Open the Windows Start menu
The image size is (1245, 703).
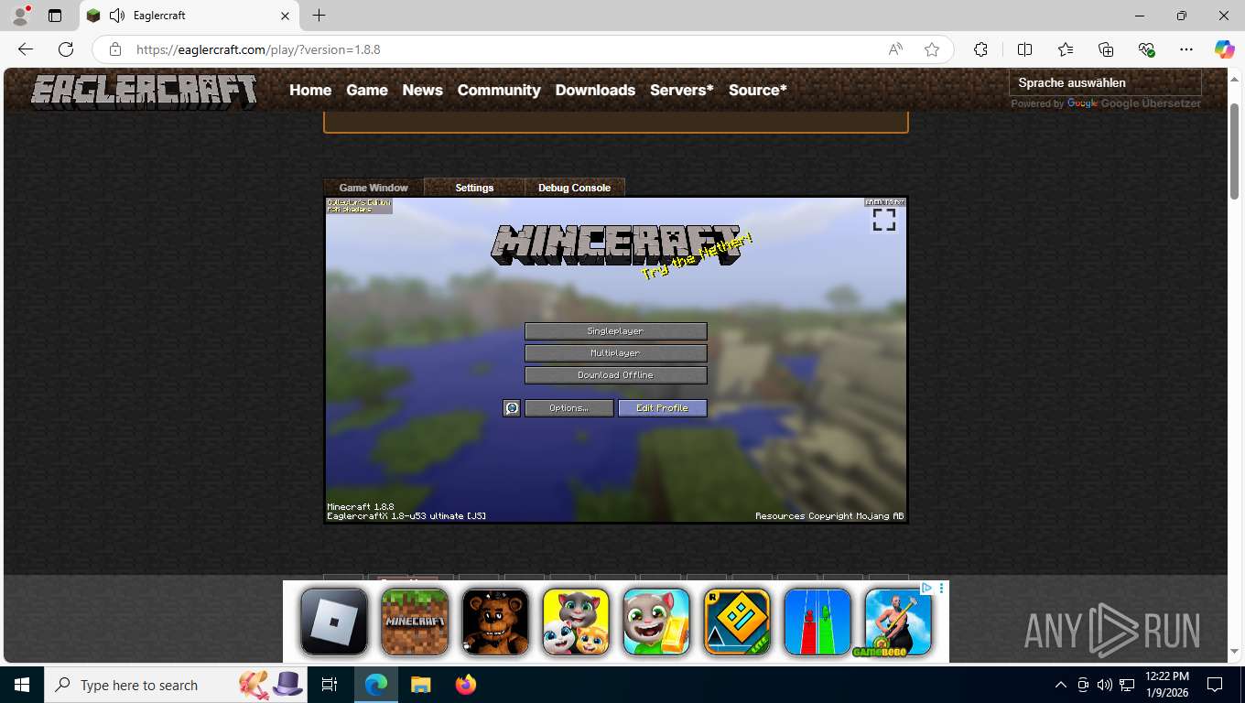[x=22, y=685]
